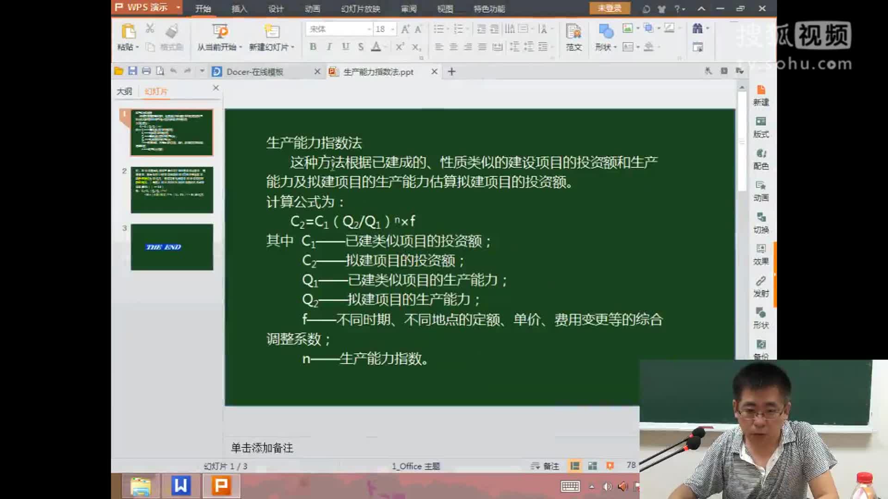Click the Undo arrow icon

[x=173, y=71]
